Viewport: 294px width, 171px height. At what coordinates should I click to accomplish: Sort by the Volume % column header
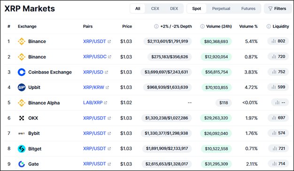(x=248, y=26)
